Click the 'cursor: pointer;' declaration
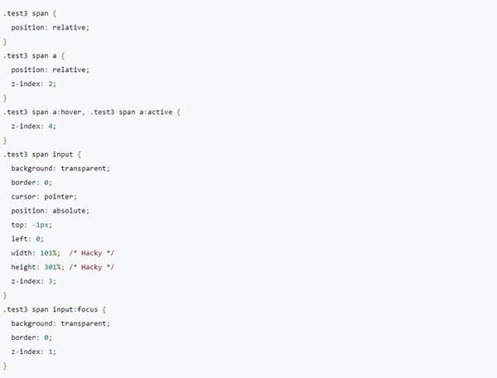This screenshot has width=497, height=378. click(44, 197)
